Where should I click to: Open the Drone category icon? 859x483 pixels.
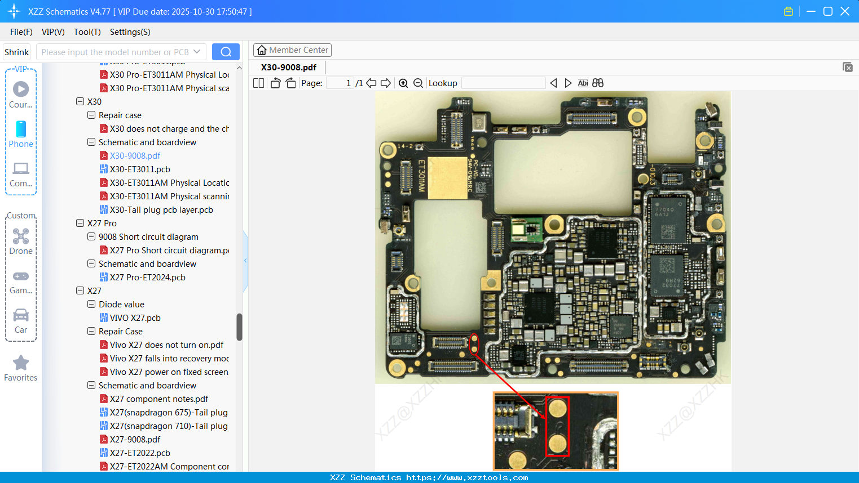pyautogui.click(x=21, y=241)
